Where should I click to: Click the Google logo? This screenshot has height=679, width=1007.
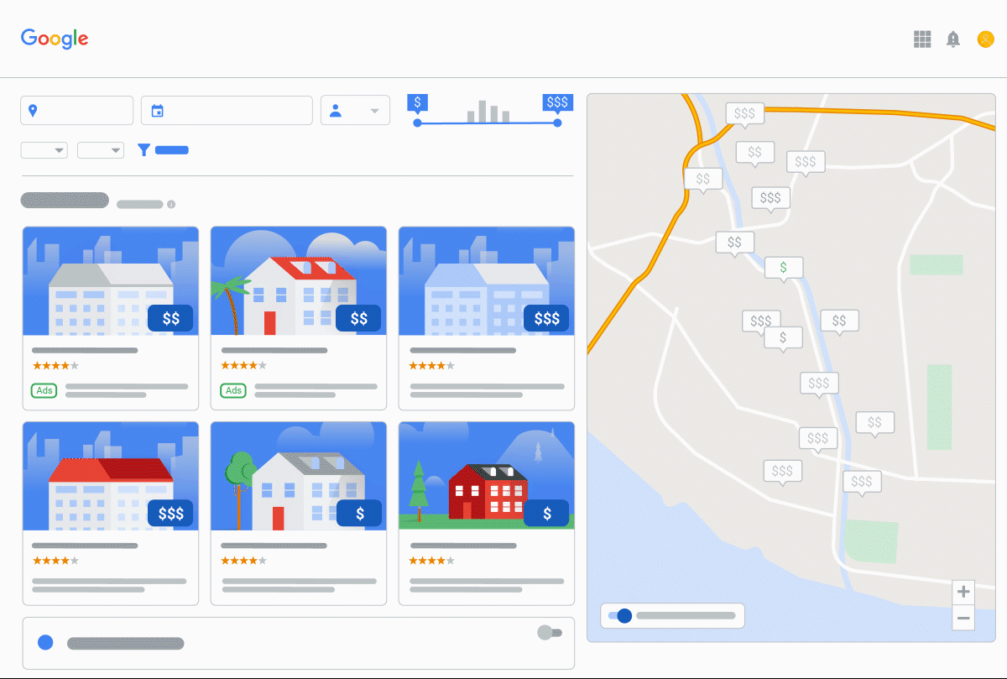coord(55,39)
